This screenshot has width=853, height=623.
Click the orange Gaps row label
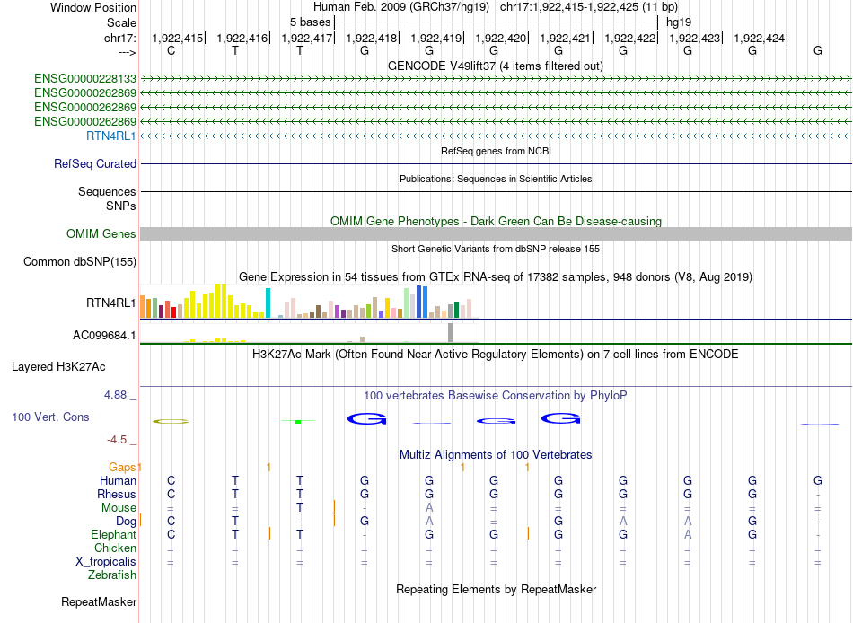pos(122,467)
